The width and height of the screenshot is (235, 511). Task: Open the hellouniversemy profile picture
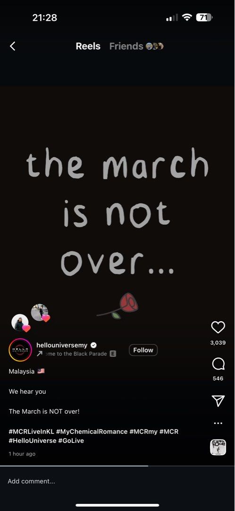pos(20,350)
